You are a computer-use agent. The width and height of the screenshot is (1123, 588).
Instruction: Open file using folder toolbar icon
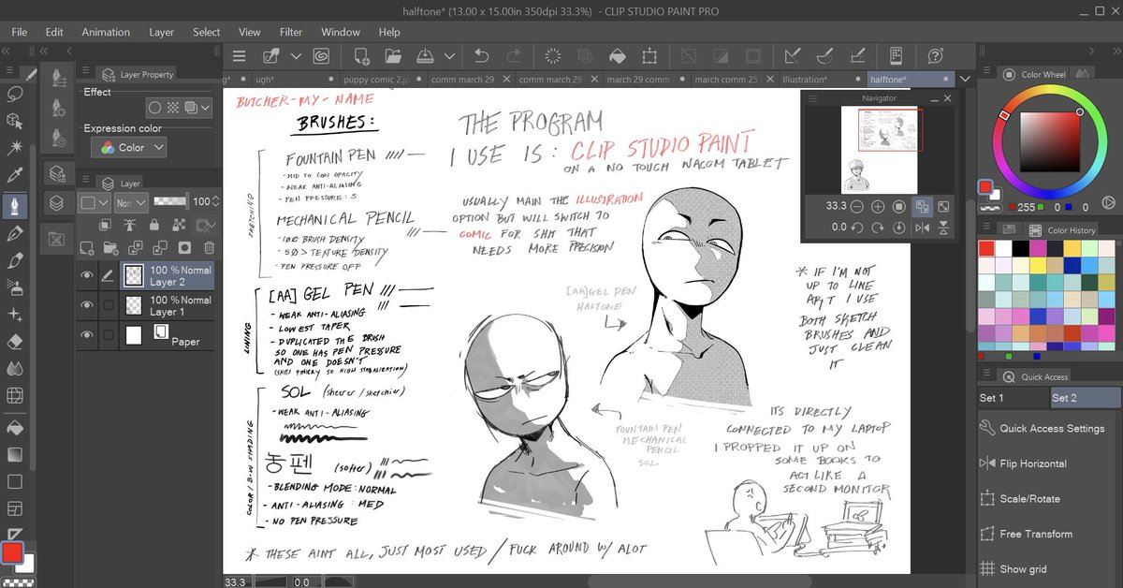coord(393,55)
